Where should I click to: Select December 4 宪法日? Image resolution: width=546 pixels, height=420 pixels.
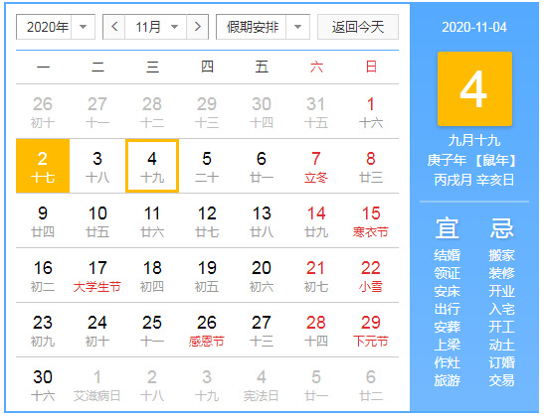262,384
